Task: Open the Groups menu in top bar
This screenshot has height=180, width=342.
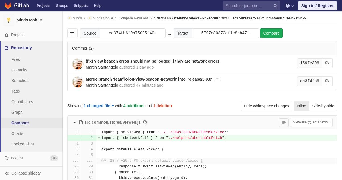Action: [62, 6]
